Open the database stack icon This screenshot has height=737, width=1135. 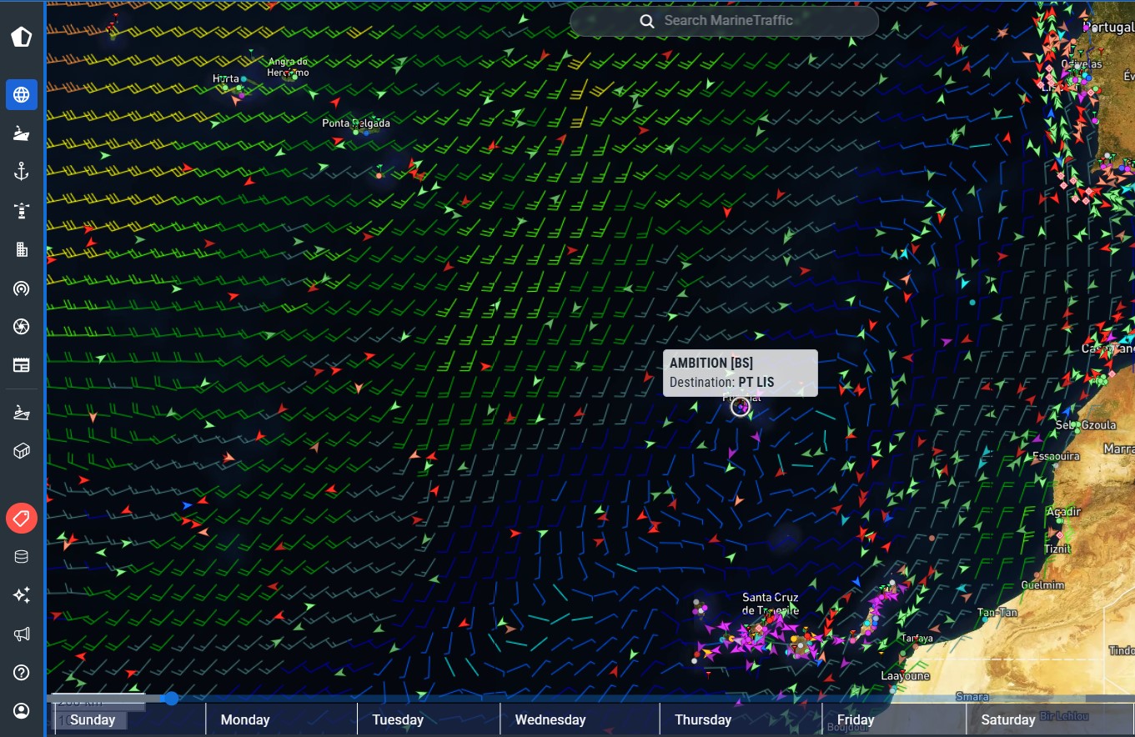(22, 557)
